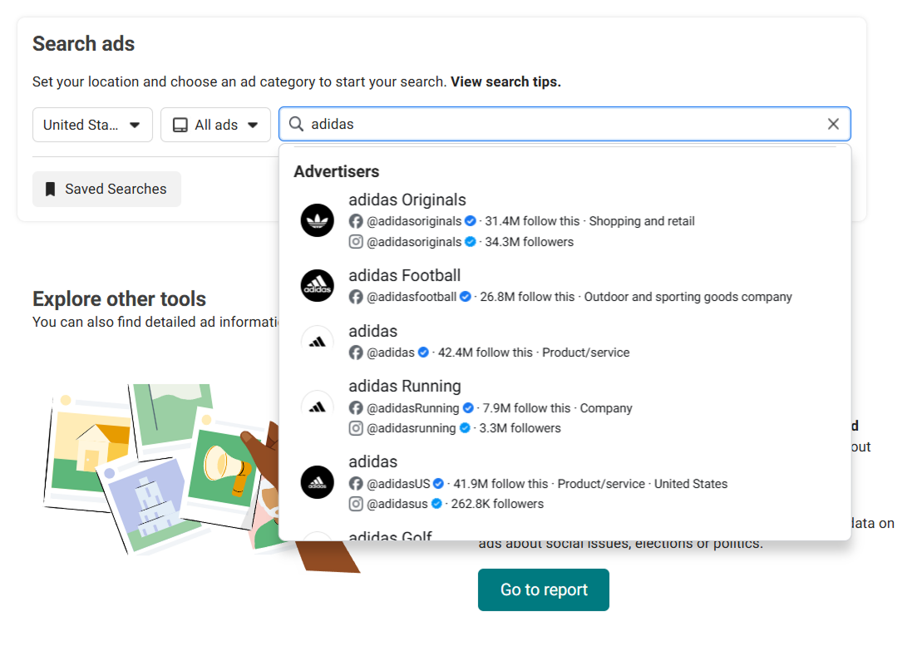
Task: Clear the adidas search text with X
Action: pyautogui.click(x=833, y=124)
